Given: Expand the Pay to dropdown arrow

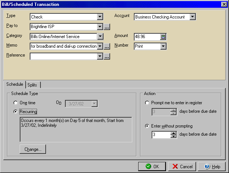Looking at the screenshot, I should pos(100,27).
